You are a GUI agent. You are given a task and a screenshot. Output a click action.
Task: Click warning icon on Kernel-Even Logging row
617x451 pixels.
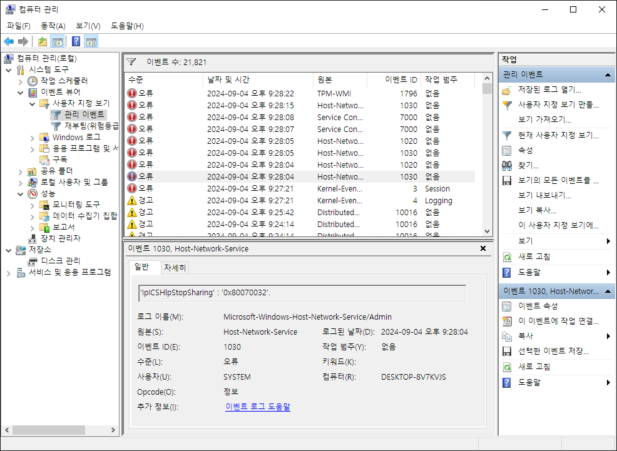[x=132, y=201]
